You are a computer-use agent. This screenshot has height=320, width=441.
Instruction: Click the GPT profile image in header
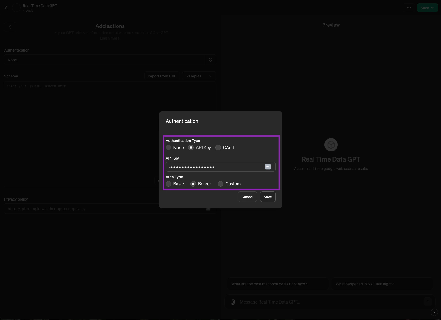[16, 8]
